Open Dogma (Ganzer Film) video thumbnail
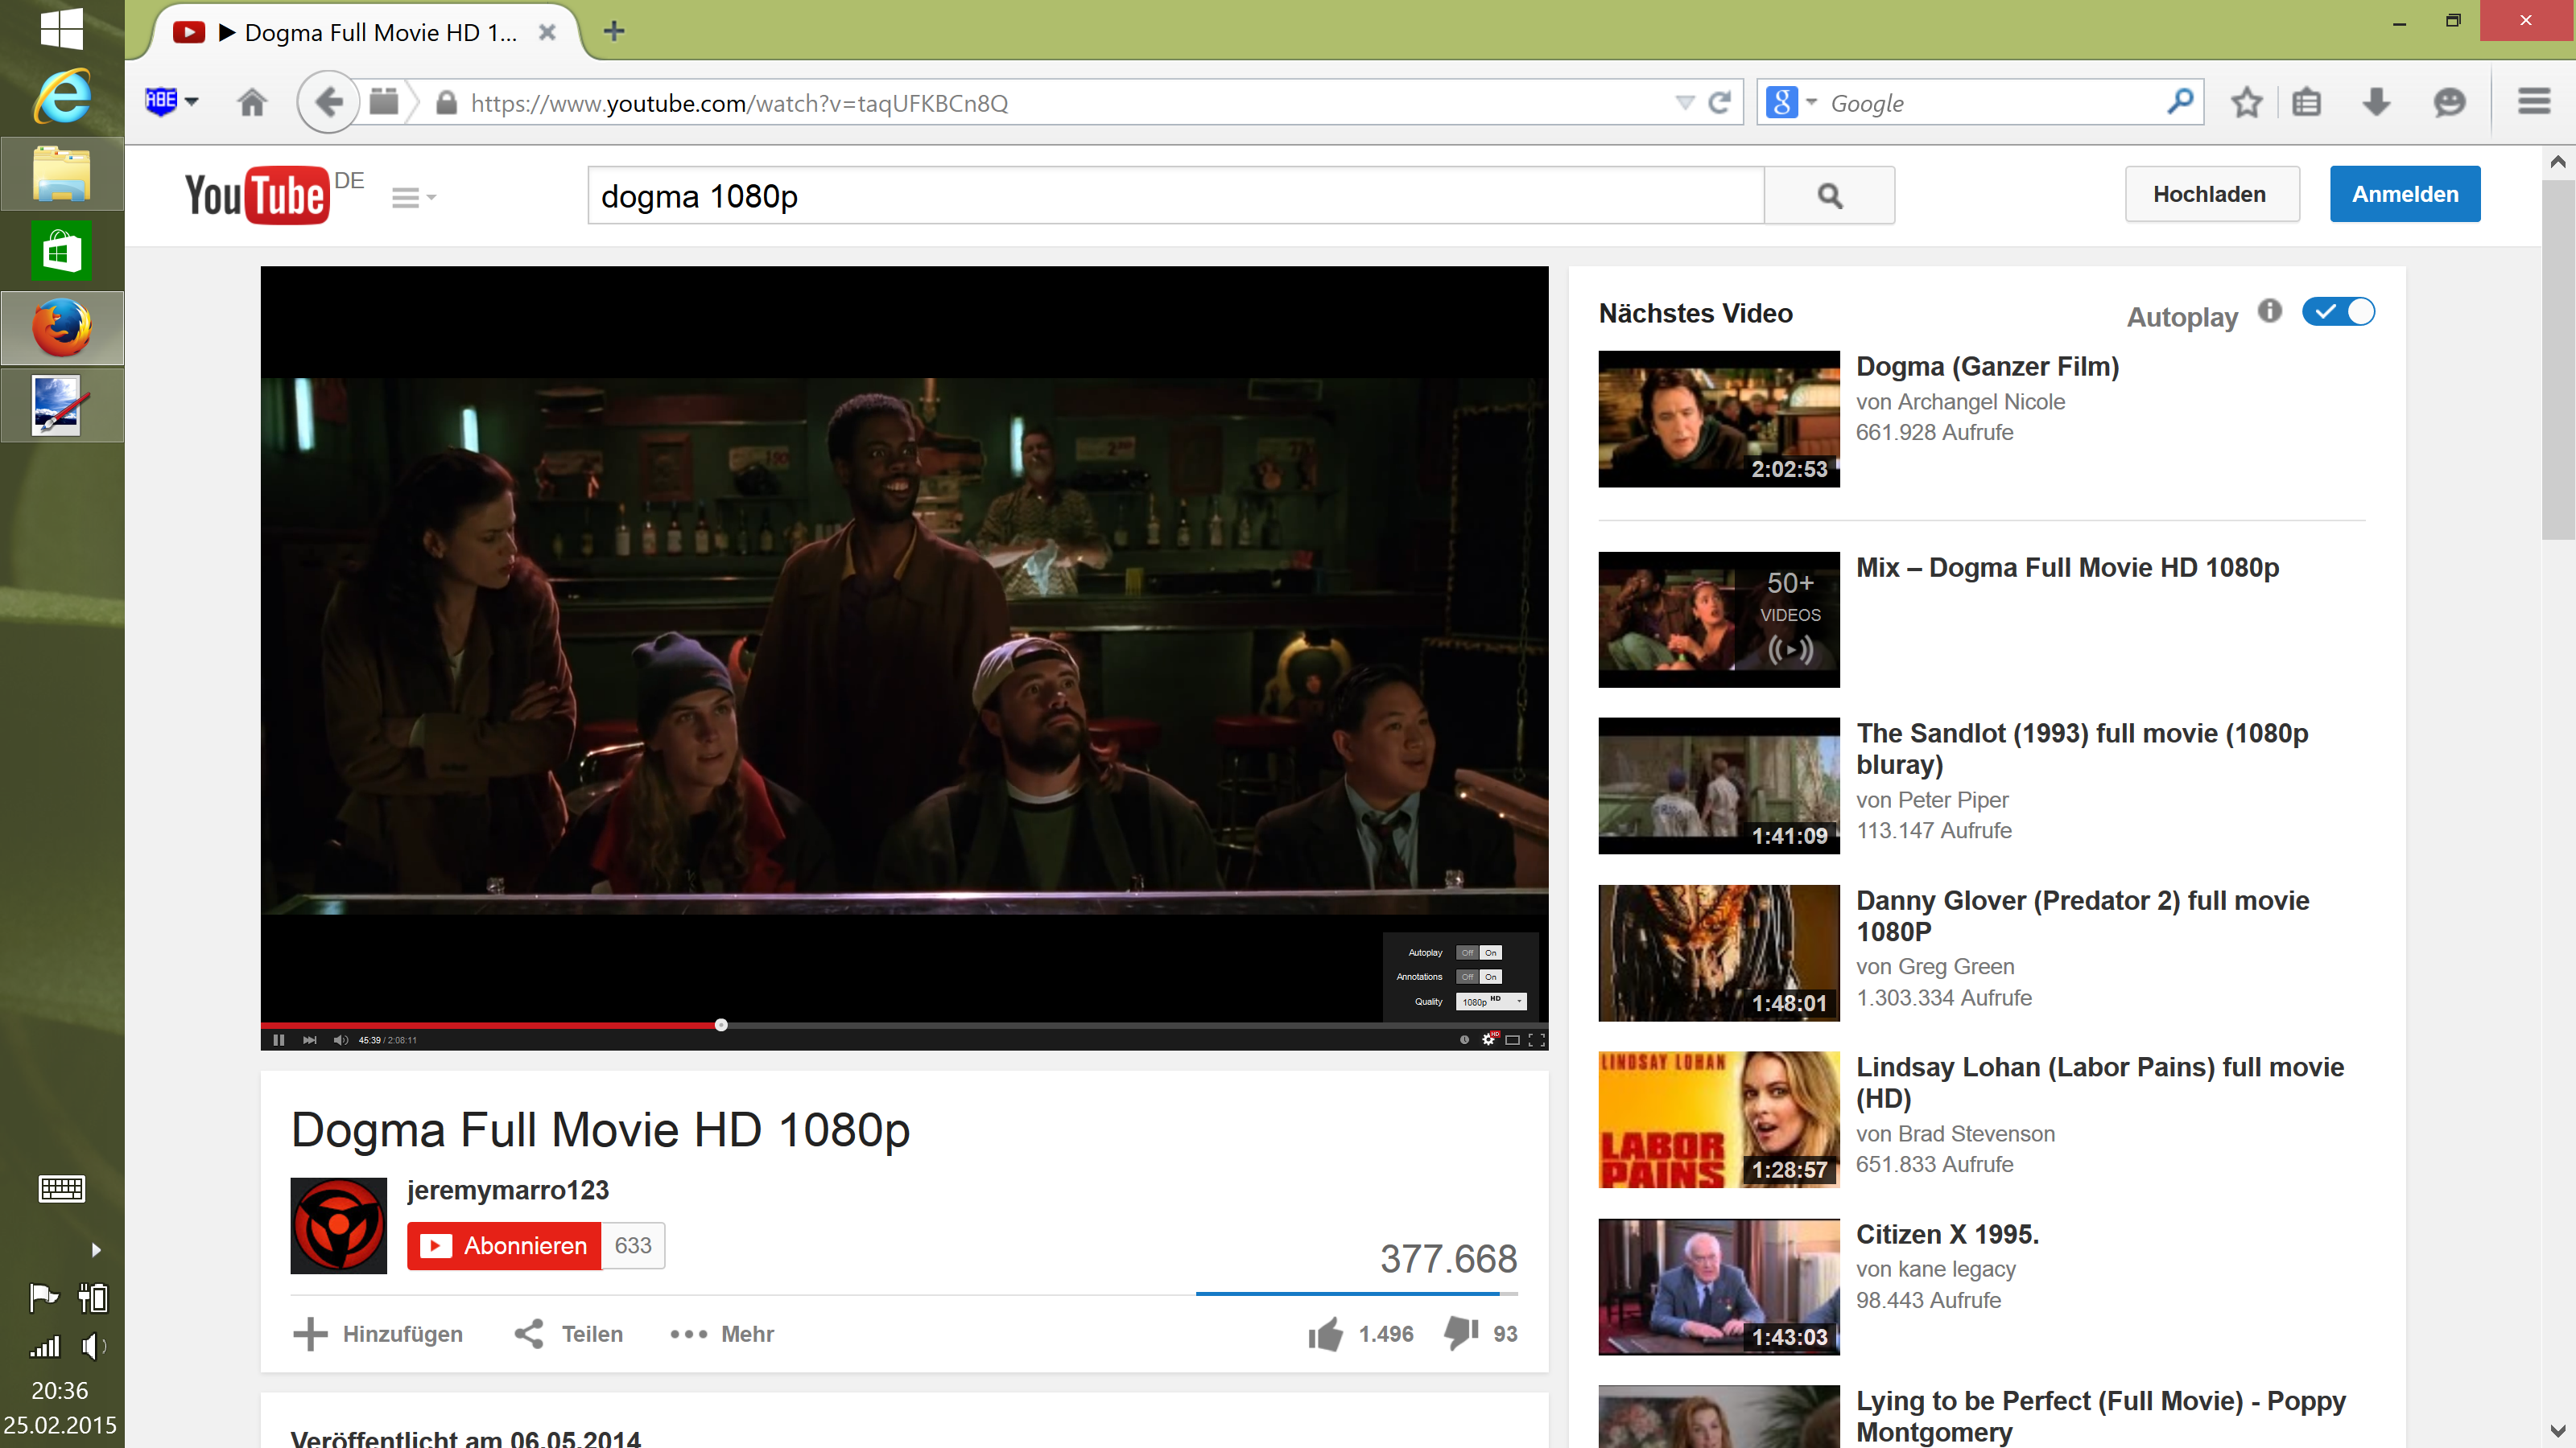 coord(1718,418)
